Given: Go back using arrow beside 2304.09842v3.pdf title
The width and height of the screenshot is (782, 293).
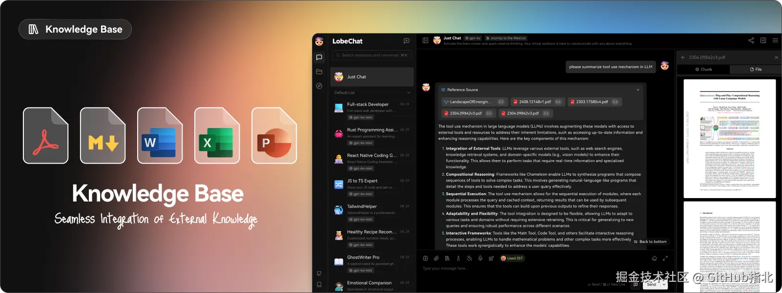Looking at the screenshot, I should pyautogui.click(x=683, y=57).
